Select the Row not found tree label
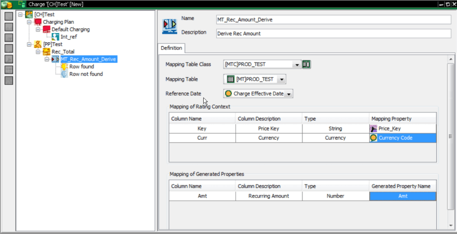The height and width of the screenshot is (234, 457). click(x=86, y=74)
